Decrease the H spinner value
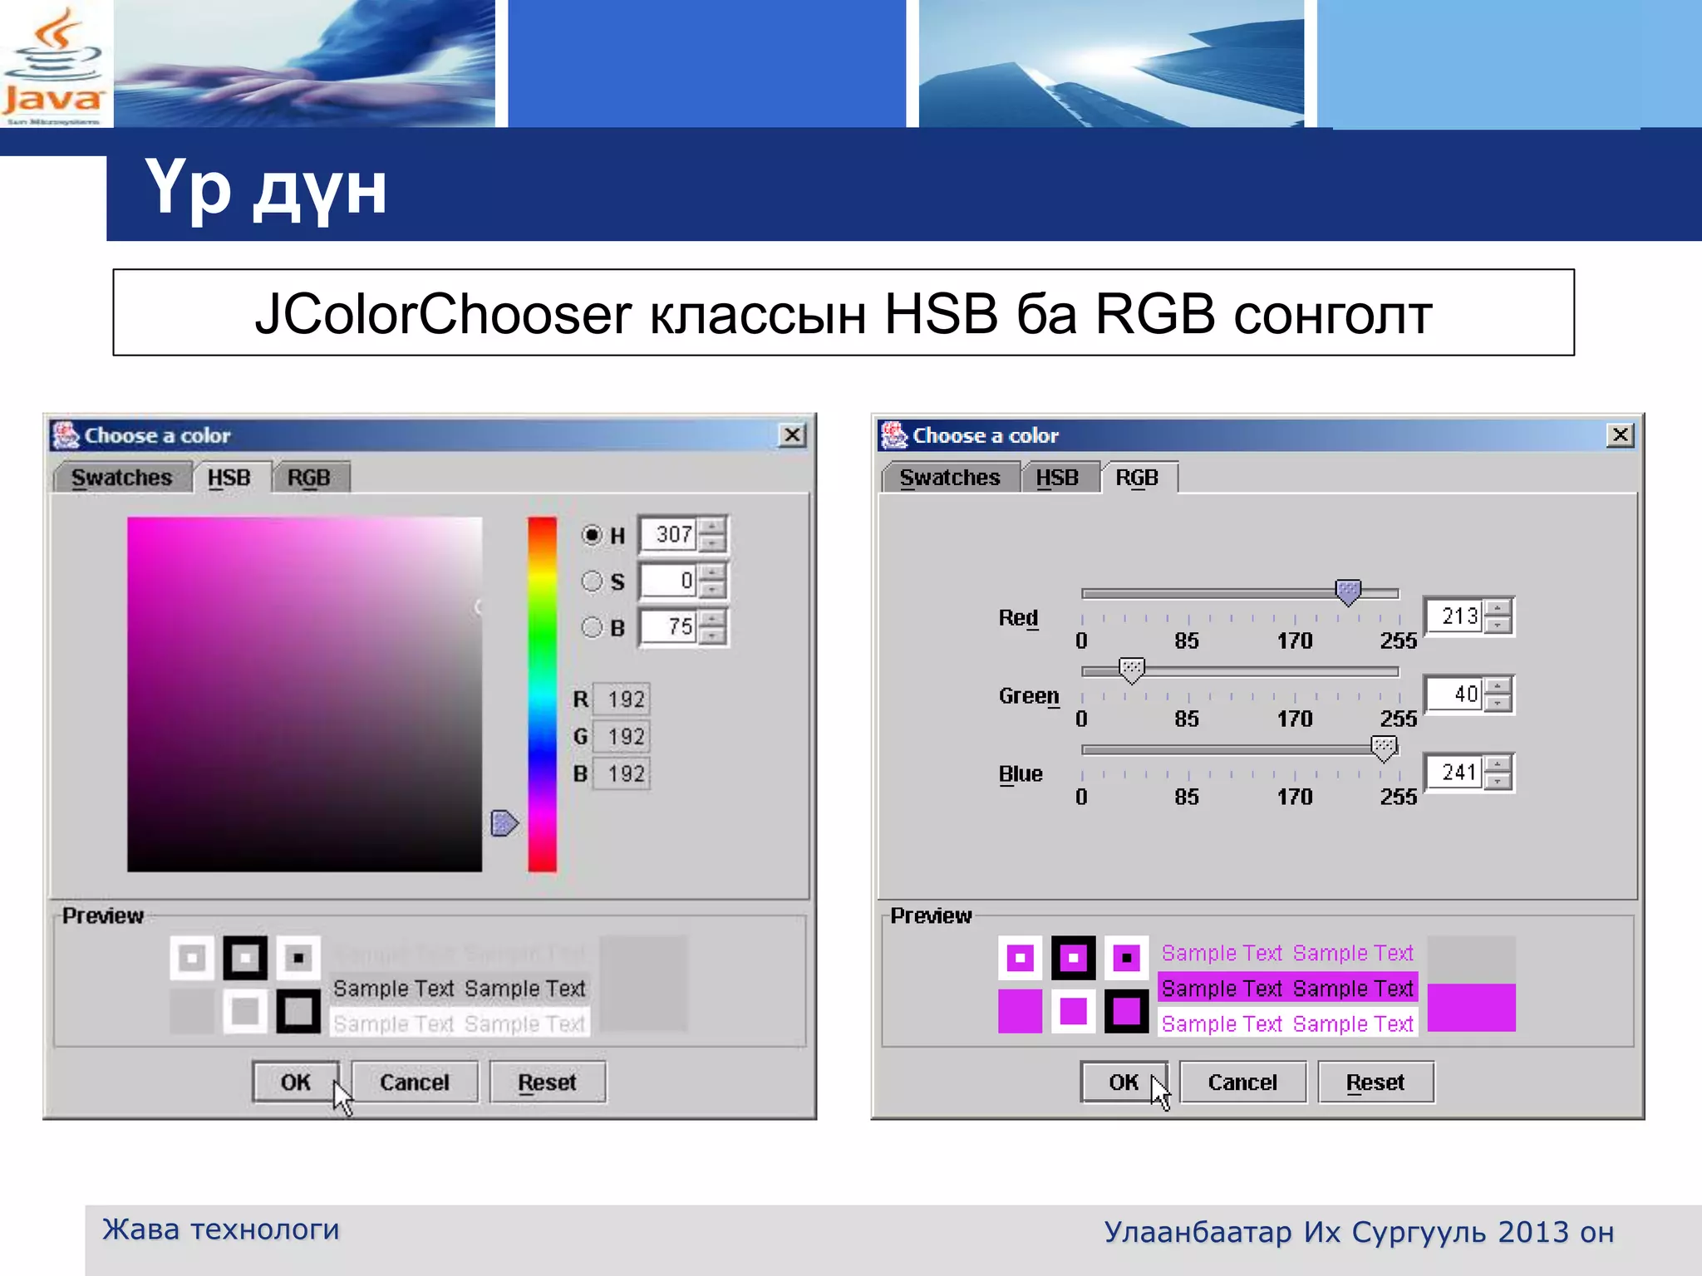This screenshot has width=1702, height=1276. [711, 543]
